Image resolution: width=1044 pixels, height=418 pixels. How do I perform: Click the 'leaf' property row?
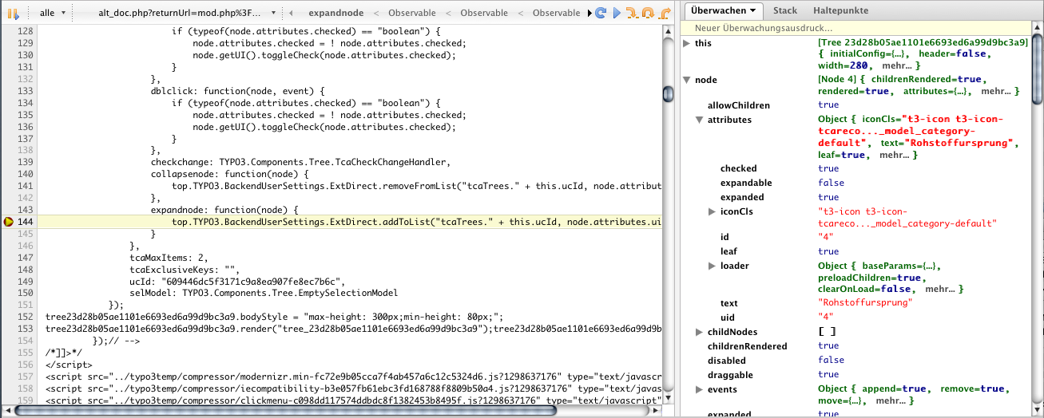(854, 251)
